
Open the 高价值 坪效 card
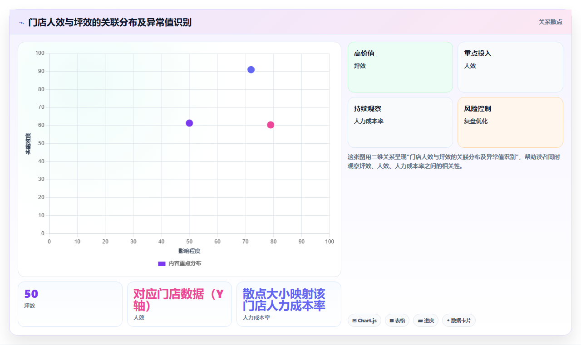point(400,67)
